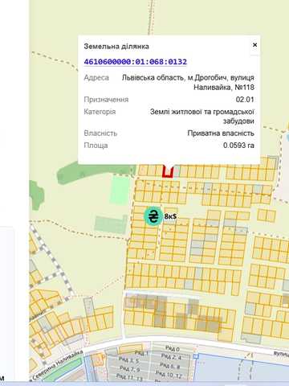Click the 'Адреса' field label
The height and width of the screenshot is (386, 289).
tap(96, 78)
